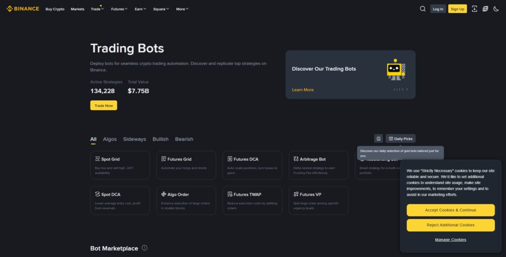Click the Learn More link
Image resolution: width=506 pixels, height=257 pixels.
pyautogui.click(x=303, y=90)
